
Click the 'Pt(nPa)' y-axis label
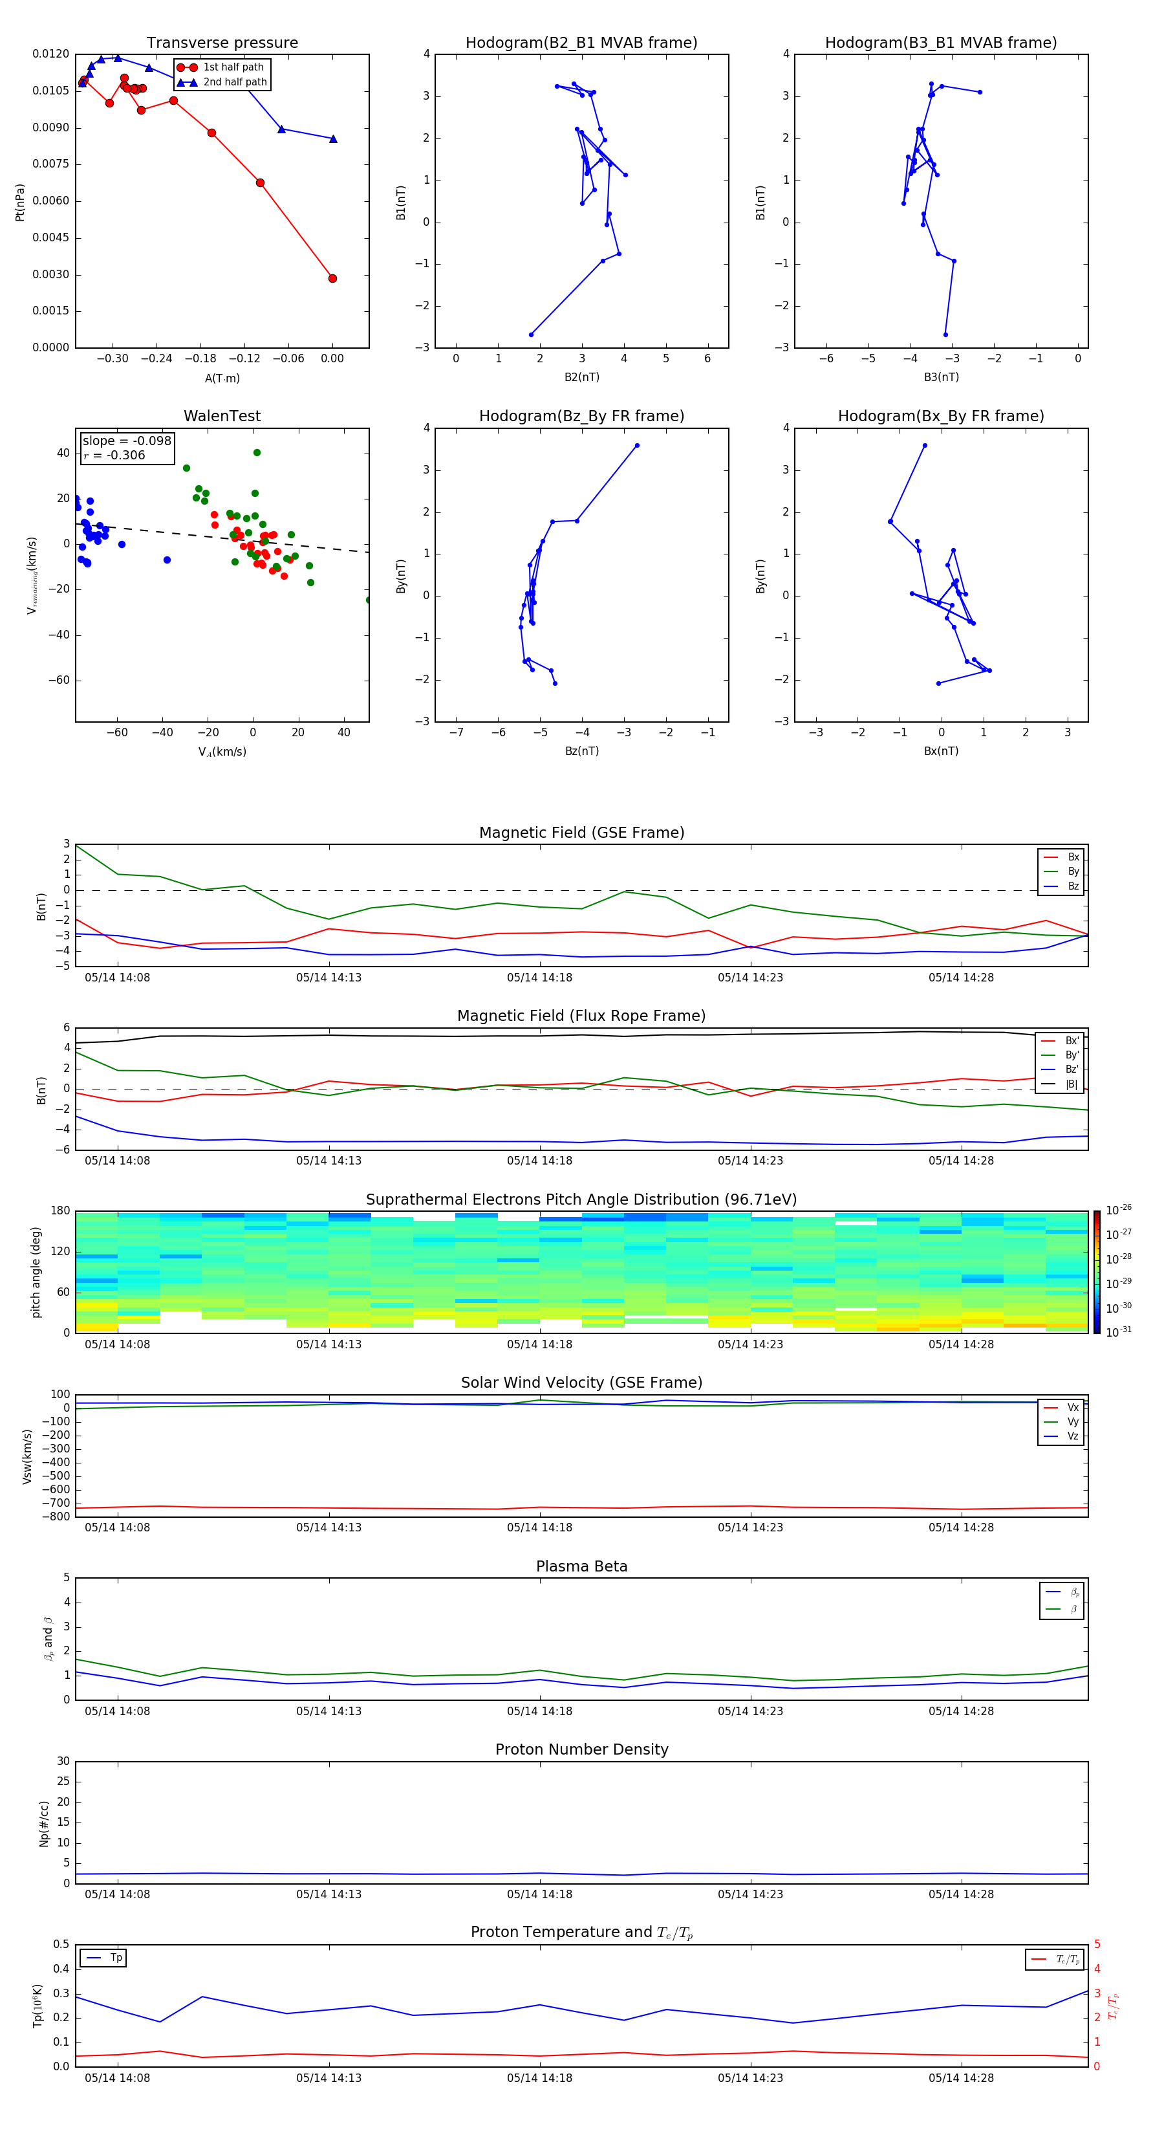(20, 203)
